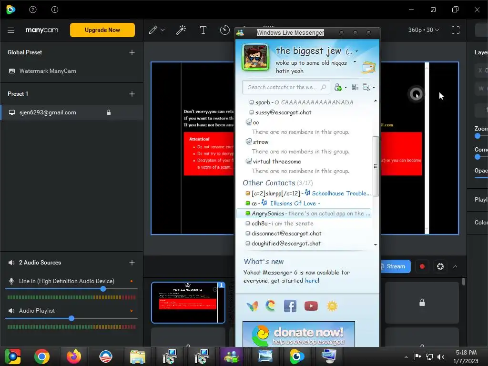Collapse the Other Contacts group header
Screen dimensions: 488x366
pyautogui.click(x=278, y=183)
